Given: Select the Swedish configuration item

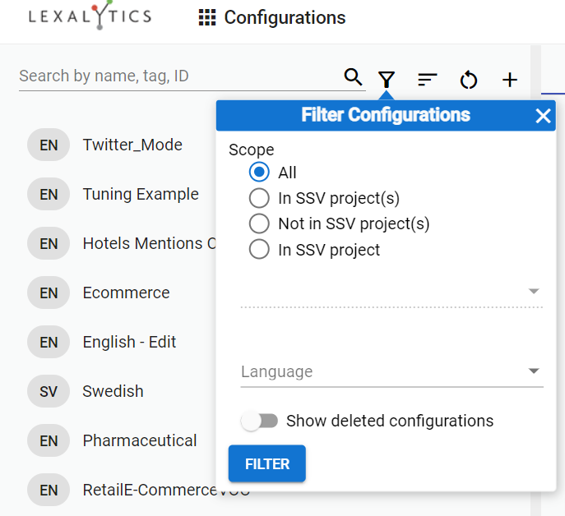Looking at the screenshot, I should tap(113, 391).
